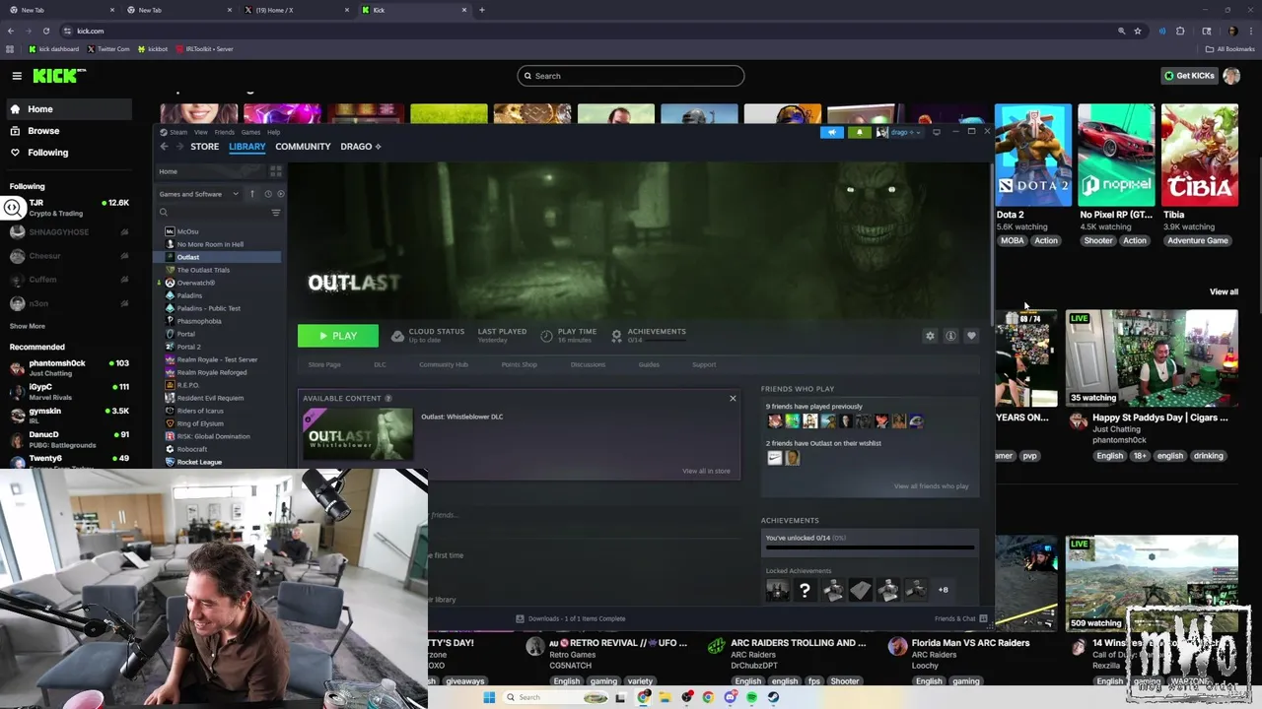This screenshot has height=709, width=1262.
Task: Open advanced library filter options icon
Action: [276, 213]
